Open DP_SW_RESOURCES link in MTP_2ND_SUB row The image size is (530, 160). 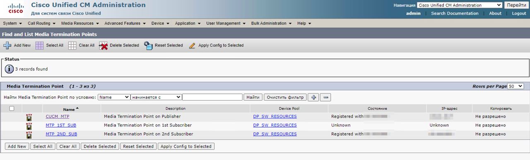point(275,134)
